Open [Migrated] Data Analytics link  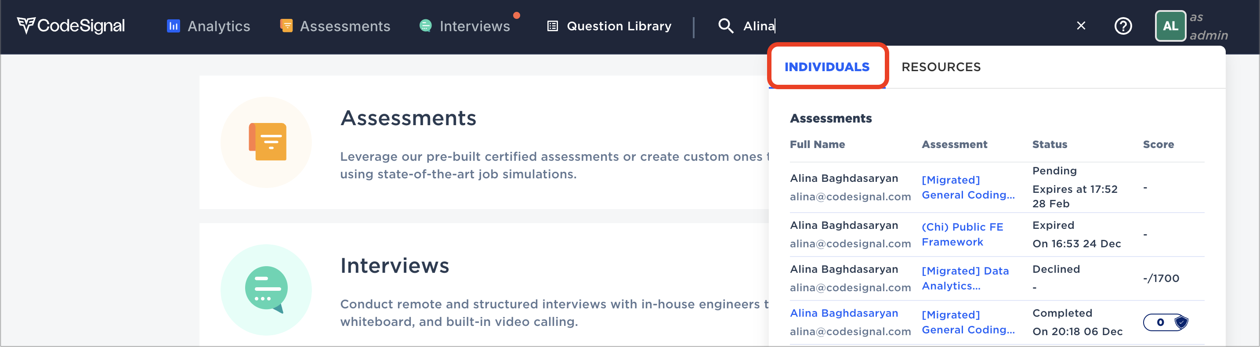pyautogui.click(x=965, y=278)
